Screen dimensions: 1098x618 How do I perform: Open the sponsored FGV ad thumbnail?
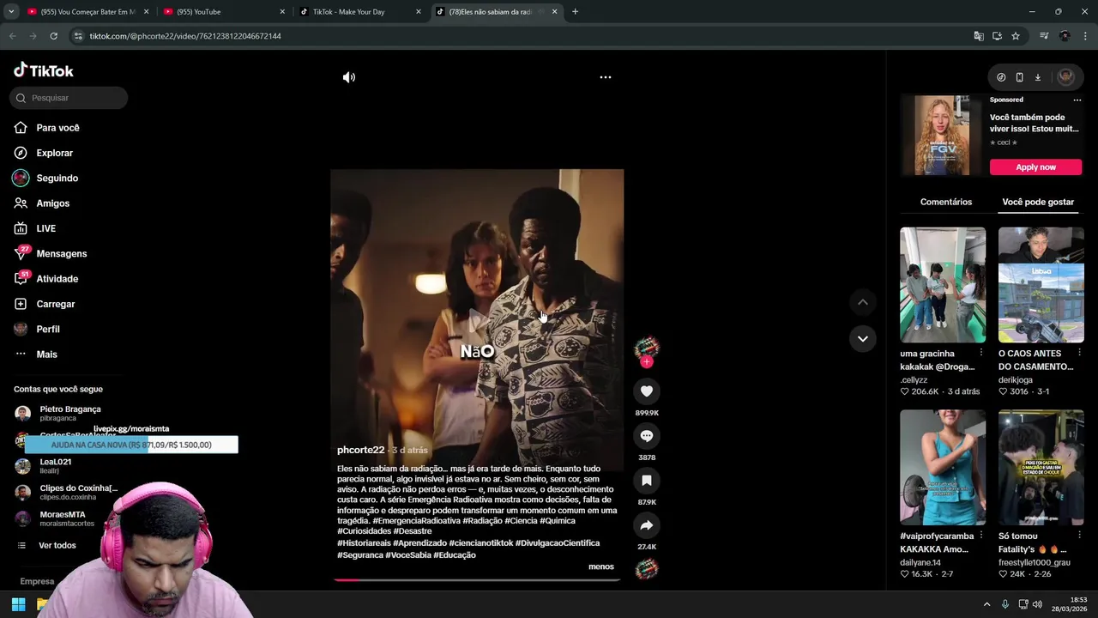942,136
